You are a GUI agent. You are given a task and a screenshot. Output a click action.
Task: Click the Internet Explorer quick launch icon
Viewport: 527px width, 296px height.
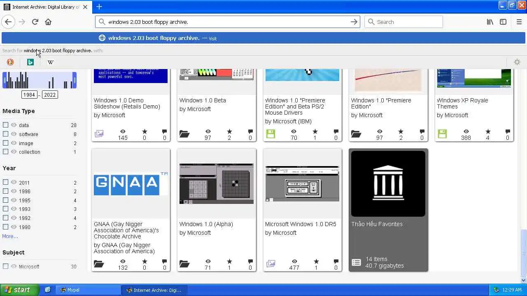[x=48, y=290]
